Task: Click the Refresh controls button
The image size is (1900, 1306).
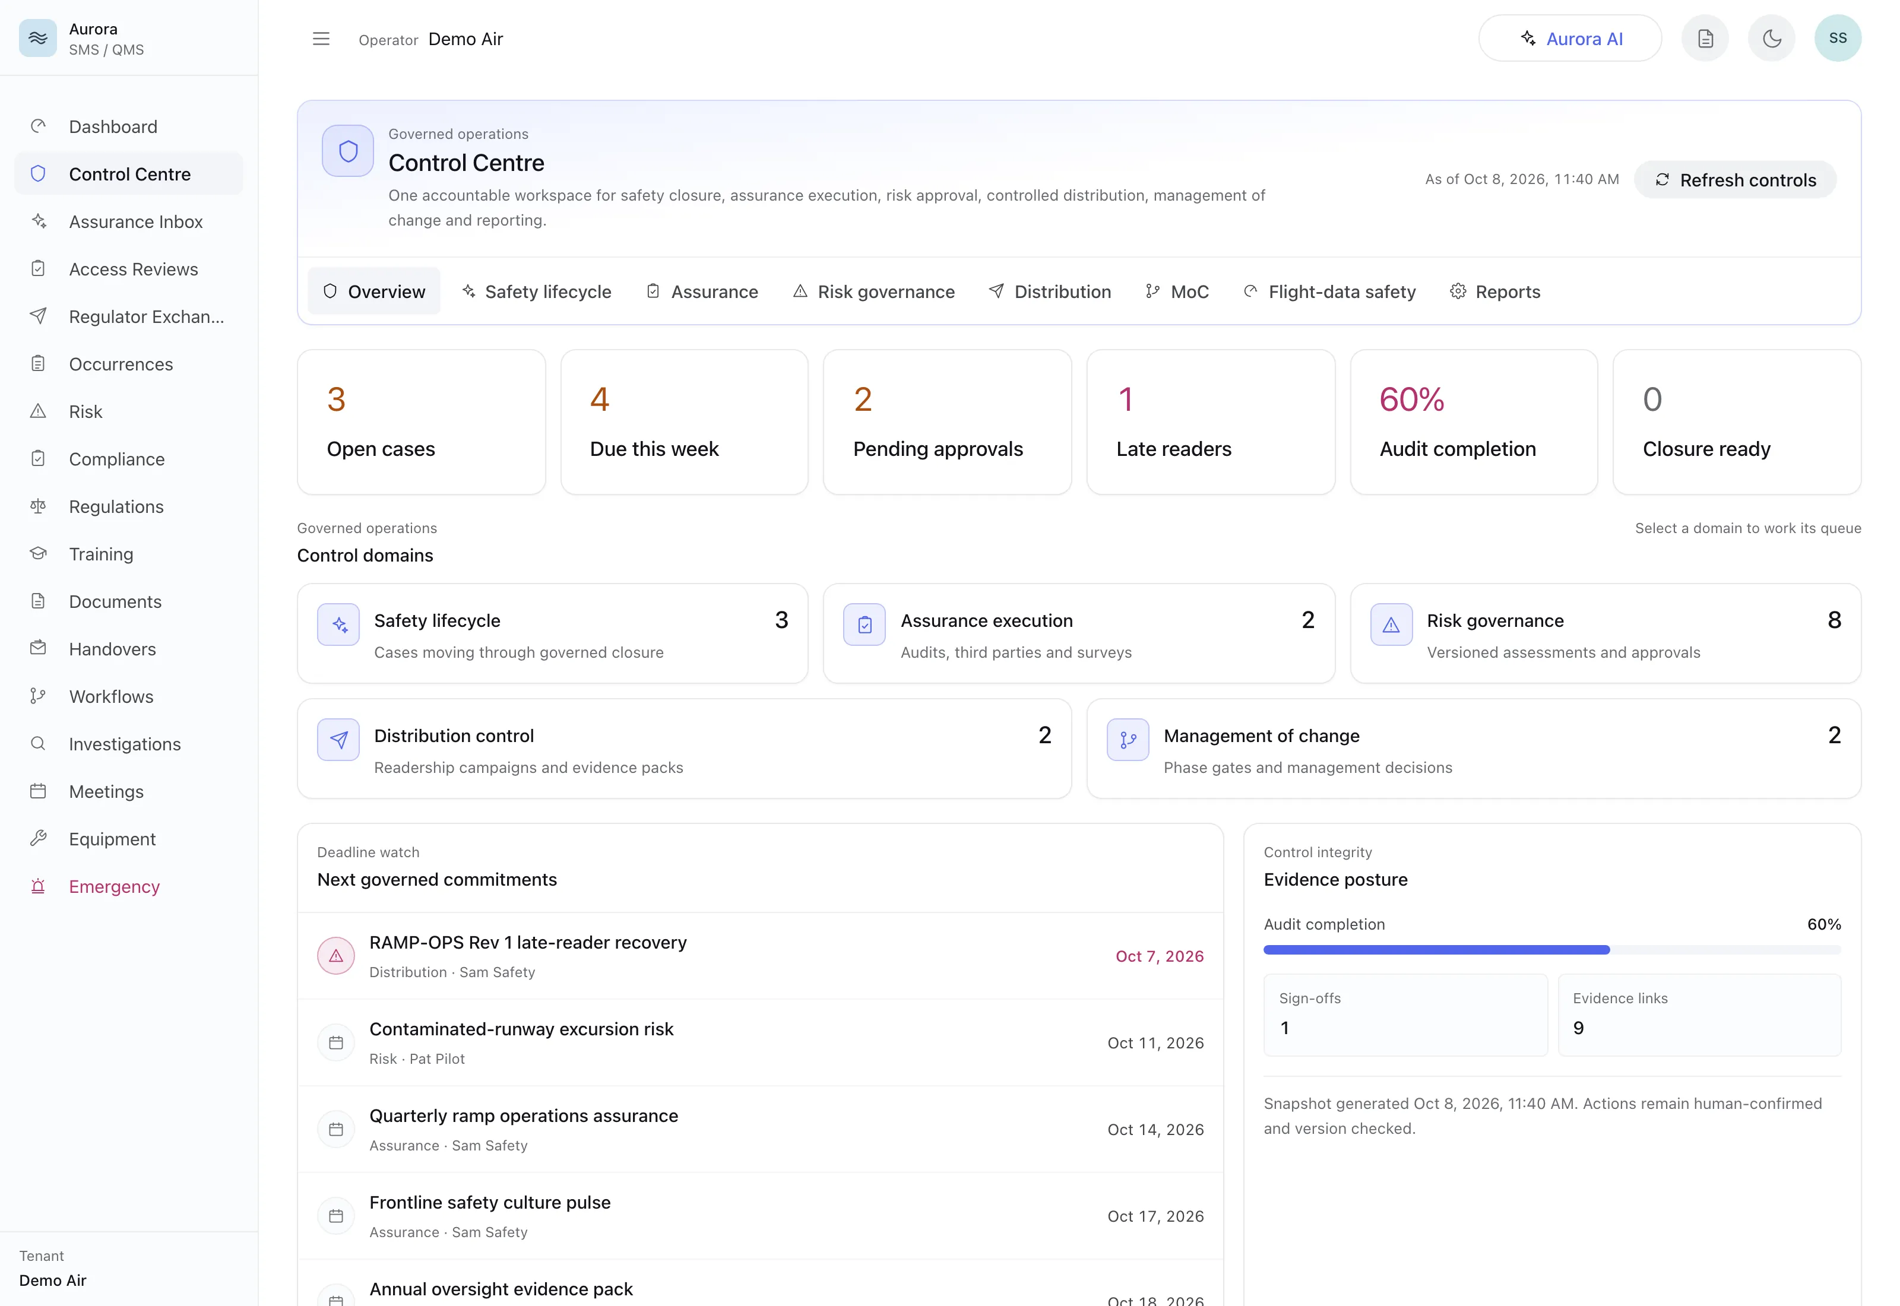Action: pyautogui.click(x=1736, y=180)
